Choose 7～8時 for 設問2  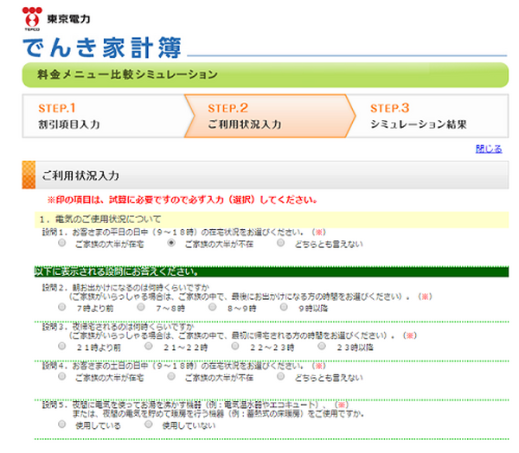(x=141, y=307)
